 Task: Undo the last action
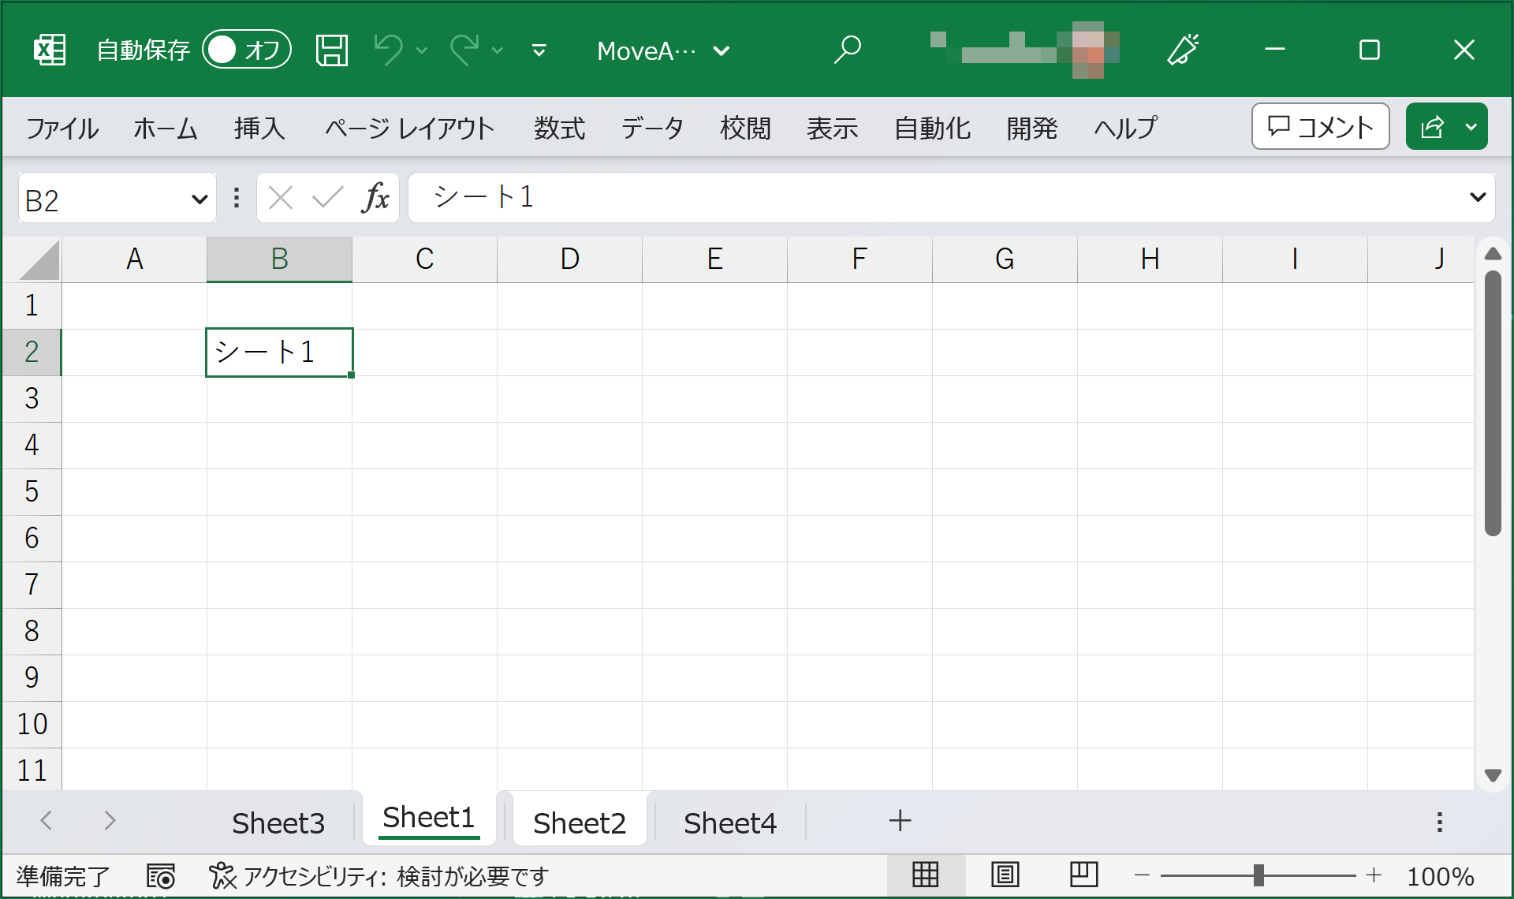pos(388,50)
